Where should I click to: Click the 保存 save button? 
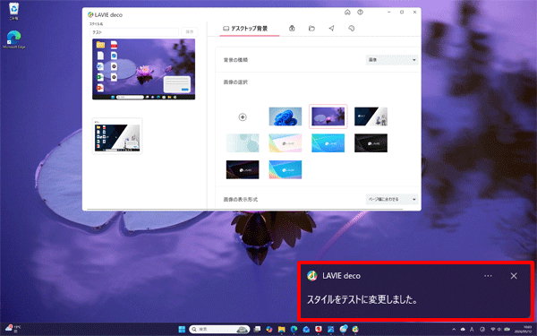pyautogui.click(x=190, y=32)
